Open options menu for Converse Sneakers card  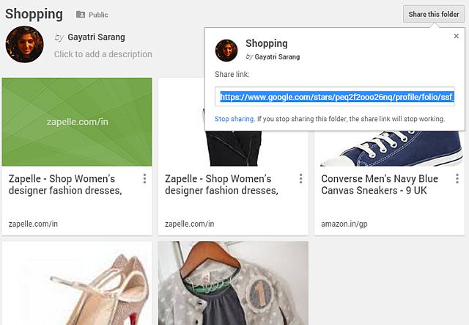pyautogui.click(x=457, y=179)
